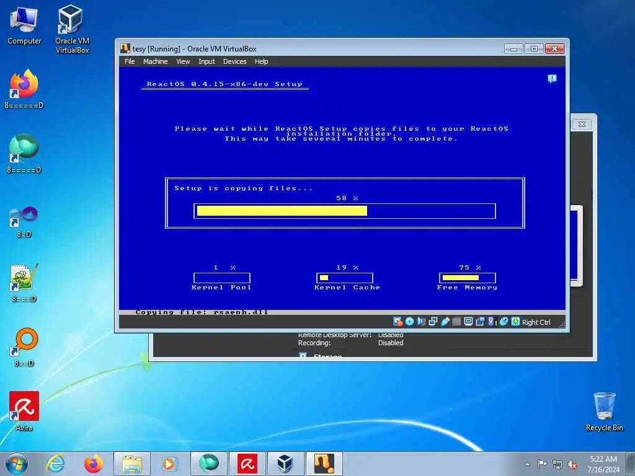This screenshot has width=635, height=476.
Task: Open Windows Media Player from the taskbar
Action: coord(170,464)
